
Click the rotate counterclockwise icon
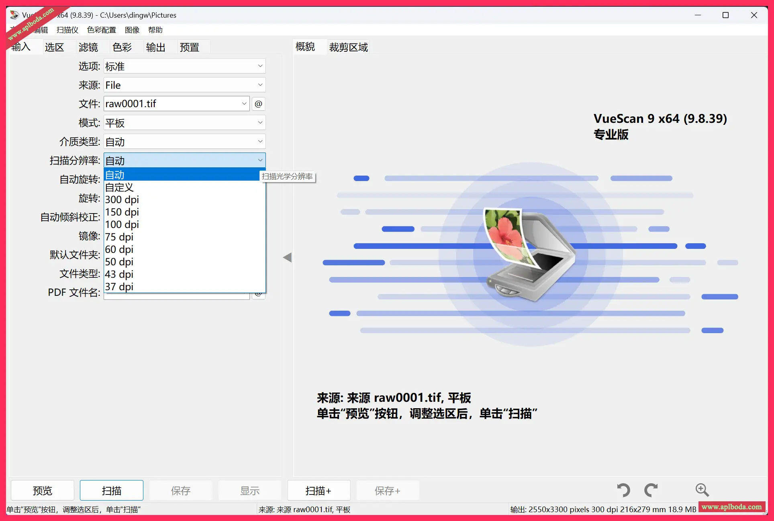tap(624, 490)
